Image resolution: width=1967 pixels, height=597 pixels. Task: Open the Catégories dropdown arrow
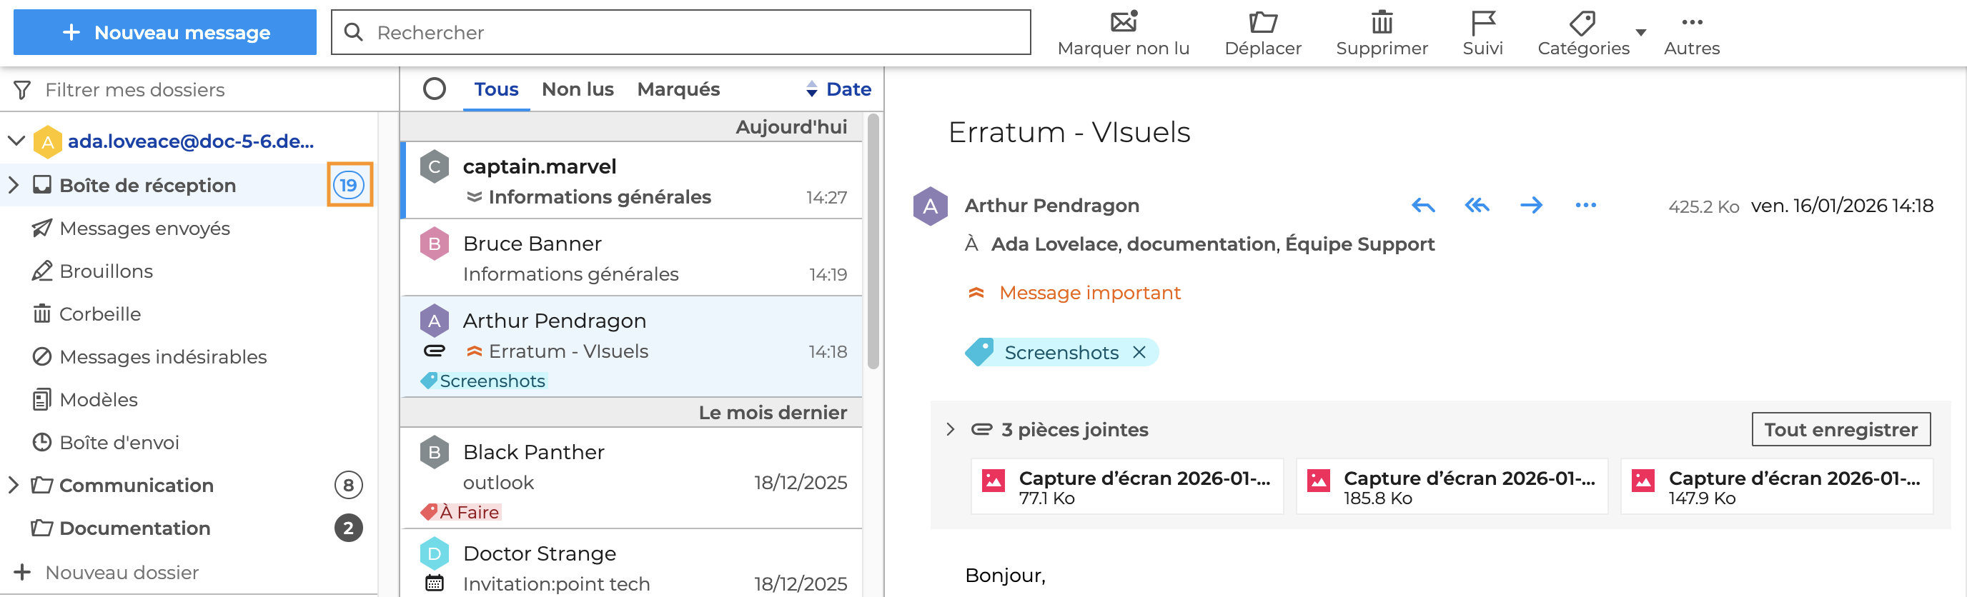tap(1640, 33)
